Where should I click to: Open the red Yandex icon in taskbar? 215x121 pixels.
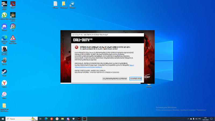pyautogui.click(x=52, y=119)
